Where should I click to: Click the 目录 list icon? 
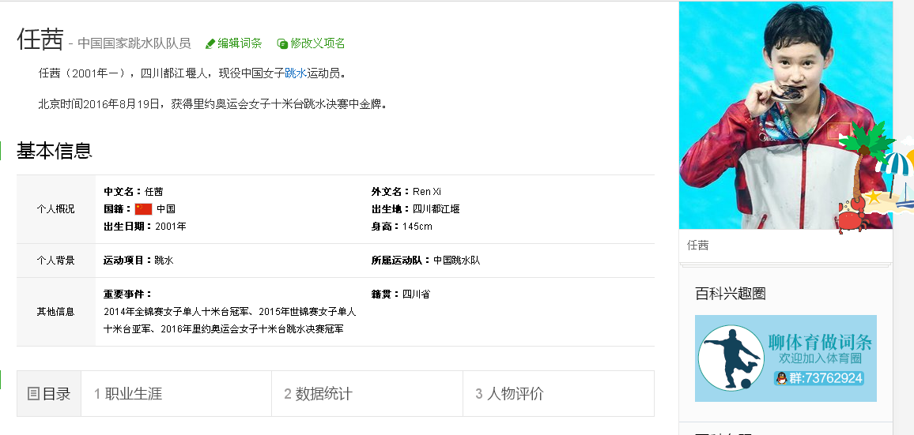[x=33, y=393]
